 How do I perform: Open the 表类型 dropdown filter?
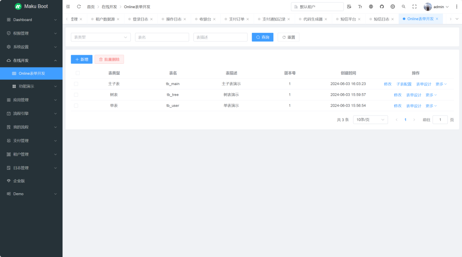pyautogui.click(x=101, y=37)
